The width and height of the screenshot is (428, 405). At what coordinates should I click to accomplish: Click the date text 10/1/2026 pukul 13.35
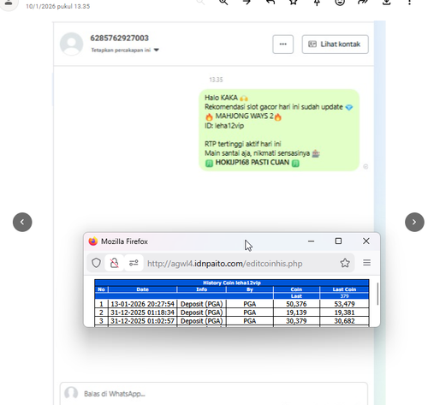(58, 6)
